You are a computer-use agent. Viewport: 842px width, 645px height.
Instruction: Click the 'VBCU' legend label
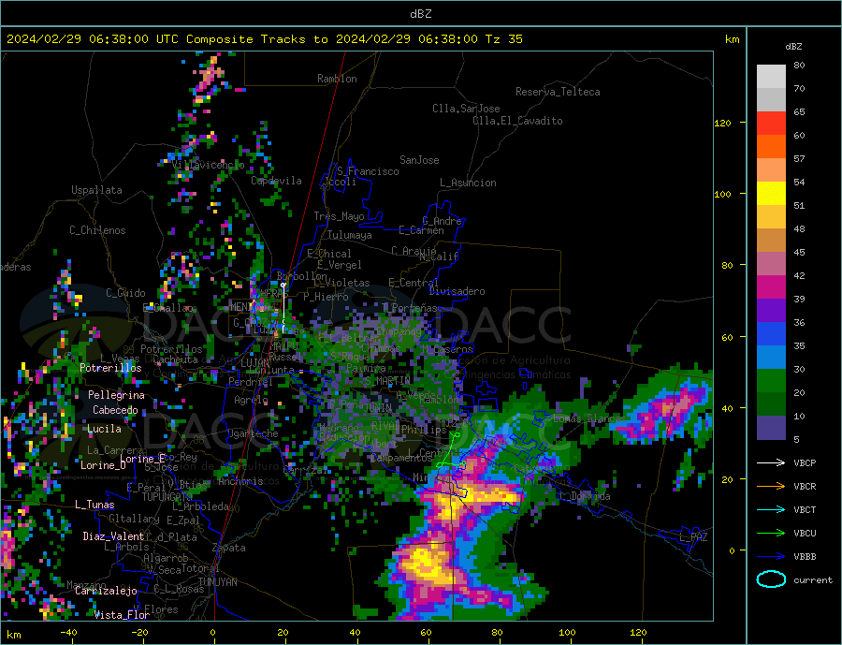point(805,534)
